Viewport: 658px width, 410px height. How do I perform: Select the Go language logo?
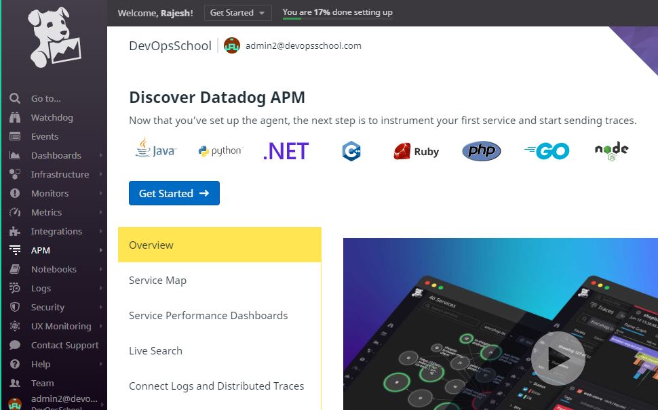click(x=547, y=151)
